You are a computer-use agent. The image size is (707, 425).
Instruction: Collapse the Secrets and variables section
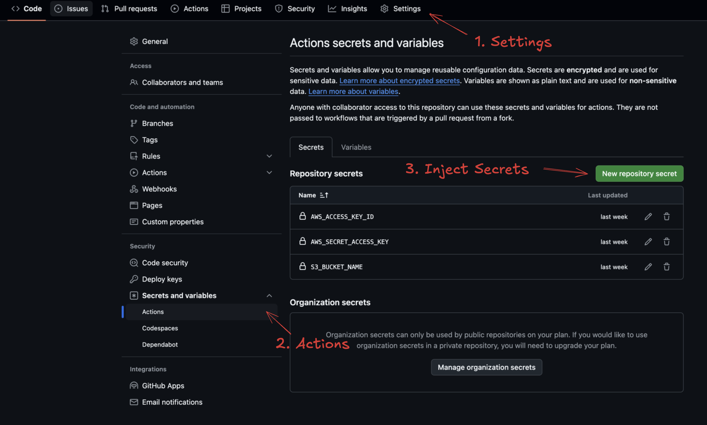pyautogui.click(x=269, y=296)
